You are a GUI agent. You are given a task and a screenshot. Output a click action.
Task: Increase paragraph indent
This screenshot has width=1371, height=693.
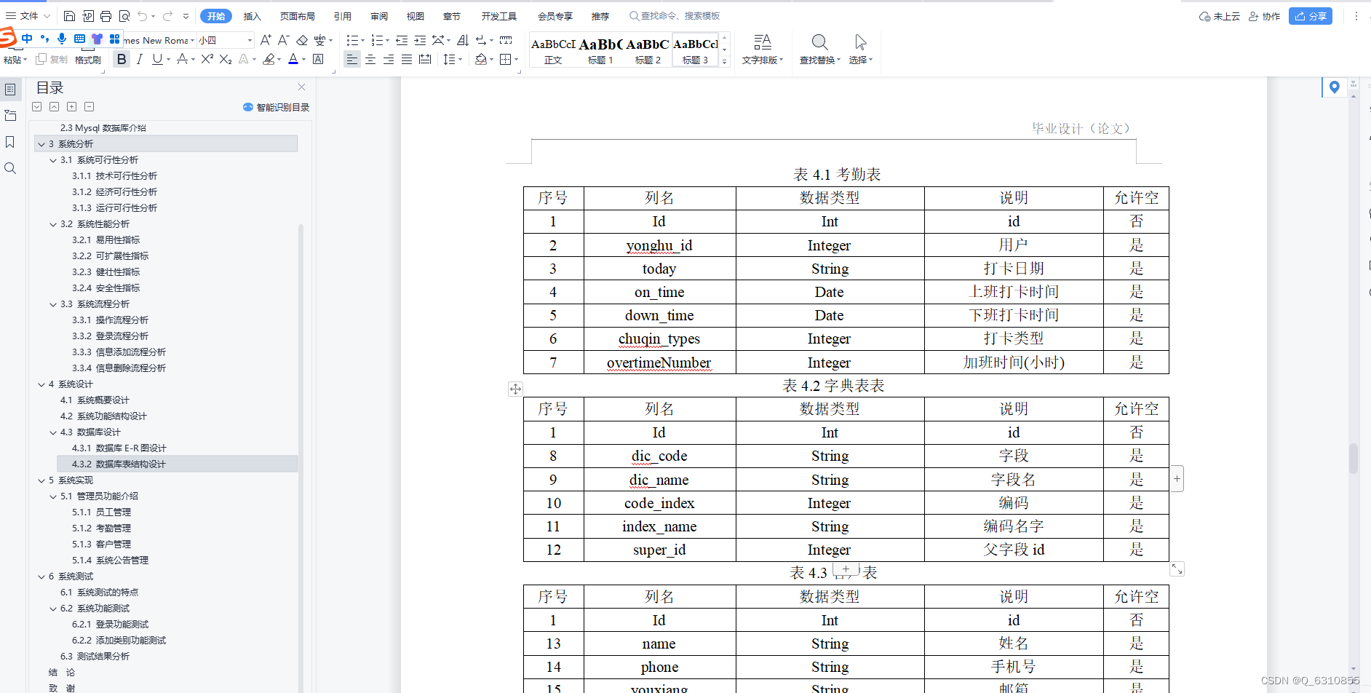420,40
